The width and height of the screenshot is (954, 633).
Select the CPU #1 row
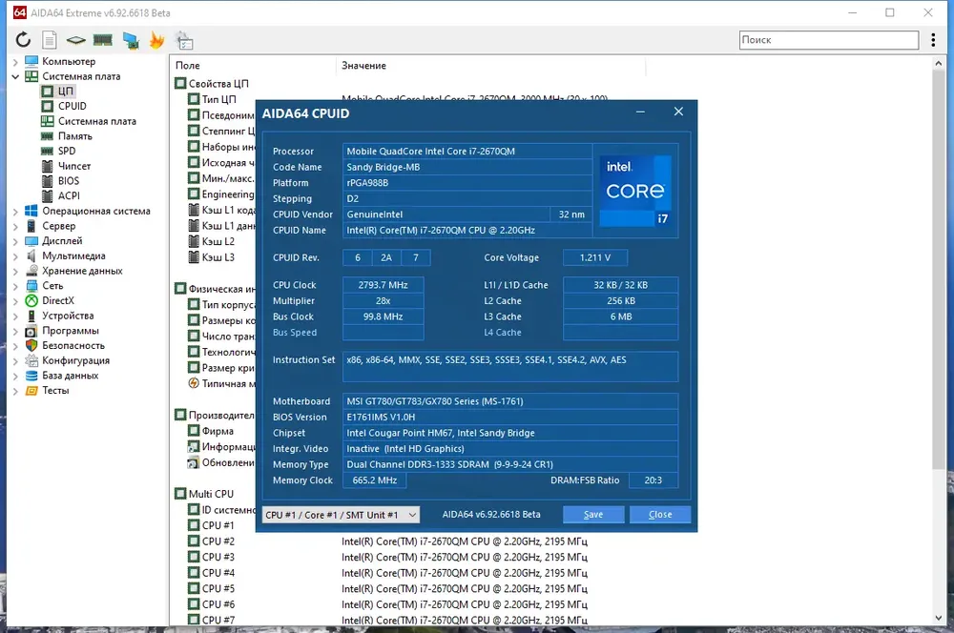point(211,525)
